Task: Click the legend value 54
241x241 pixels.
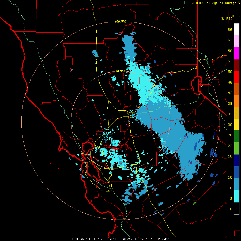Action: point(230,61)
